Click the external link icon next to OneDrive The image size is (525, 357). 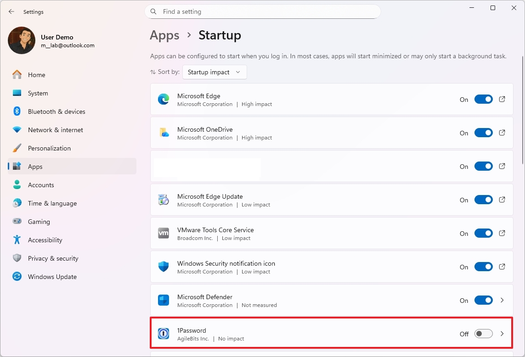502,133
